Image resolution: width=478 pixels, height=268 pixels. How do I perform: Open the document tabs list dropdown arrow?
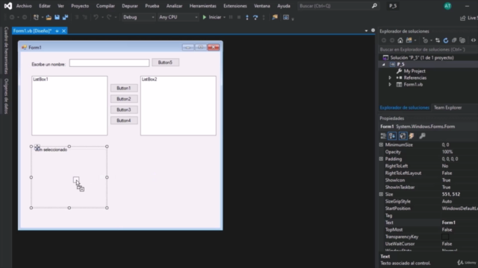[x=366, y=31]
